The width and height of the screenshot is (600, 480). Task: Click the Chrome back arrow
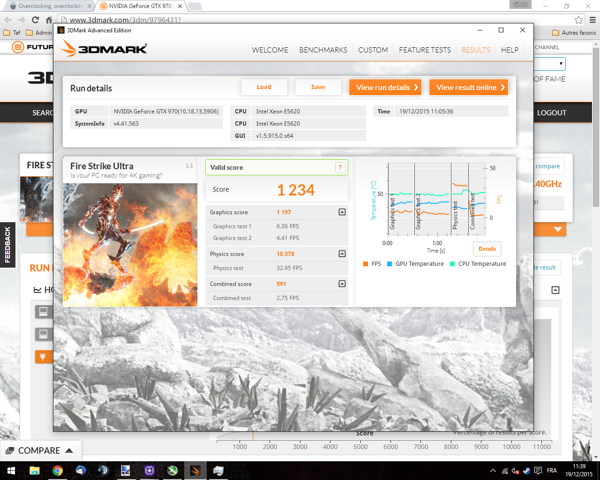[x=8, y=20]
